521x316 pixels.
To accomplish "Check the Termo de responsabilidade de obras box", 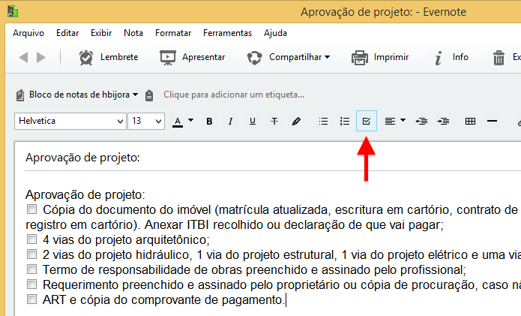I will click(x=32, y=269).
